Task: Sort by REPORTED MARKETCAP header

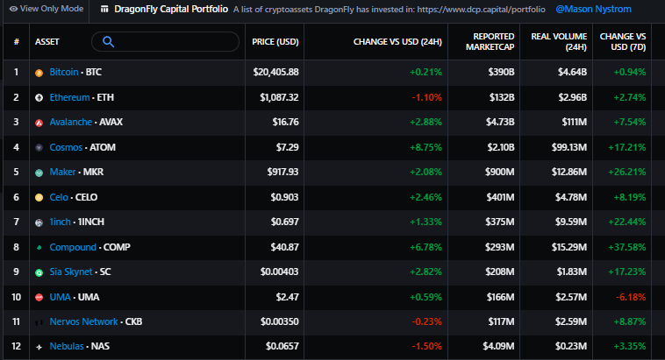Action: (490, 41)
